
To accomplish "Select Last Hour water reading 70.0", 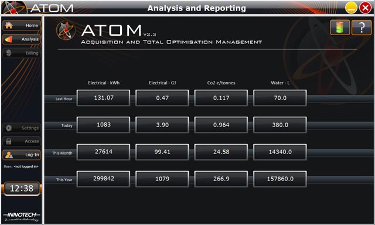I will [x=280, y=98].
